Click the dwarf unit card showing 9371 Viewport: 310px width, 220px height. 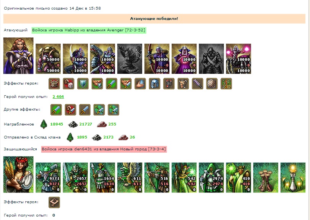click(48, 178)
